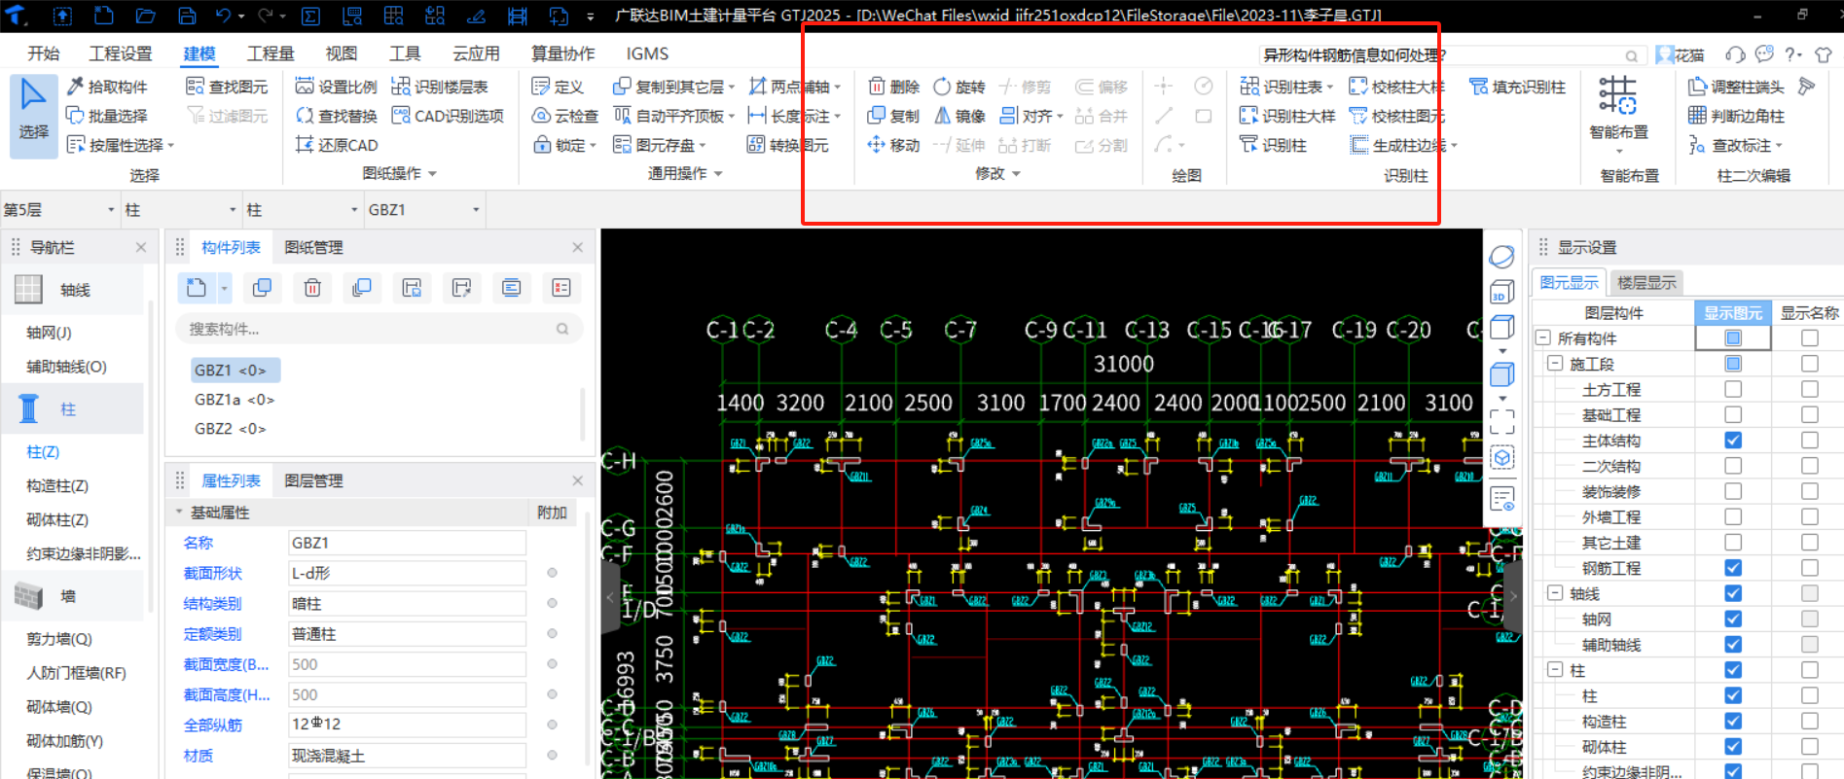Click 填充识别柱 fill recognize column
Screen dimensions: 1844x779
(1517, 87)
